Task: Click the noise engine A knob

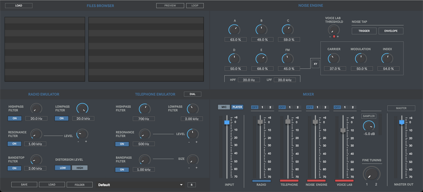Action: click(234, 30)
